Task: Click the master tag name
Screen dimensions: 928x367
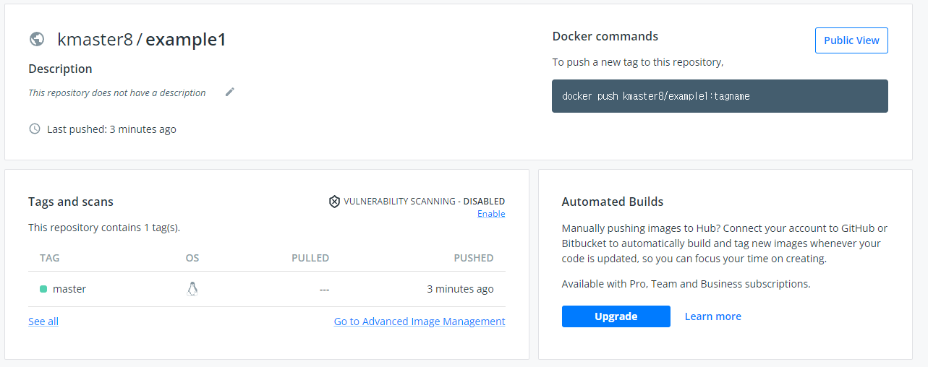Action: 69,289
